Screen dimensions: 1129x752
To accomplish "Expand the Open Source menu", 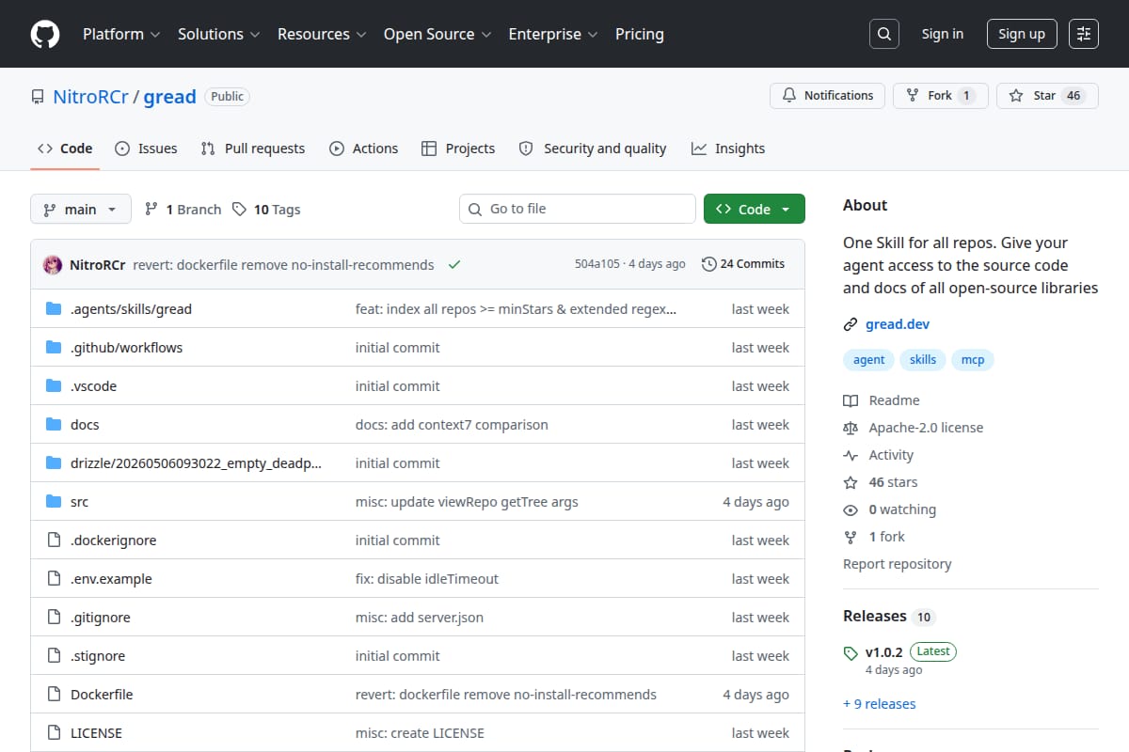I will pos(437,34).
